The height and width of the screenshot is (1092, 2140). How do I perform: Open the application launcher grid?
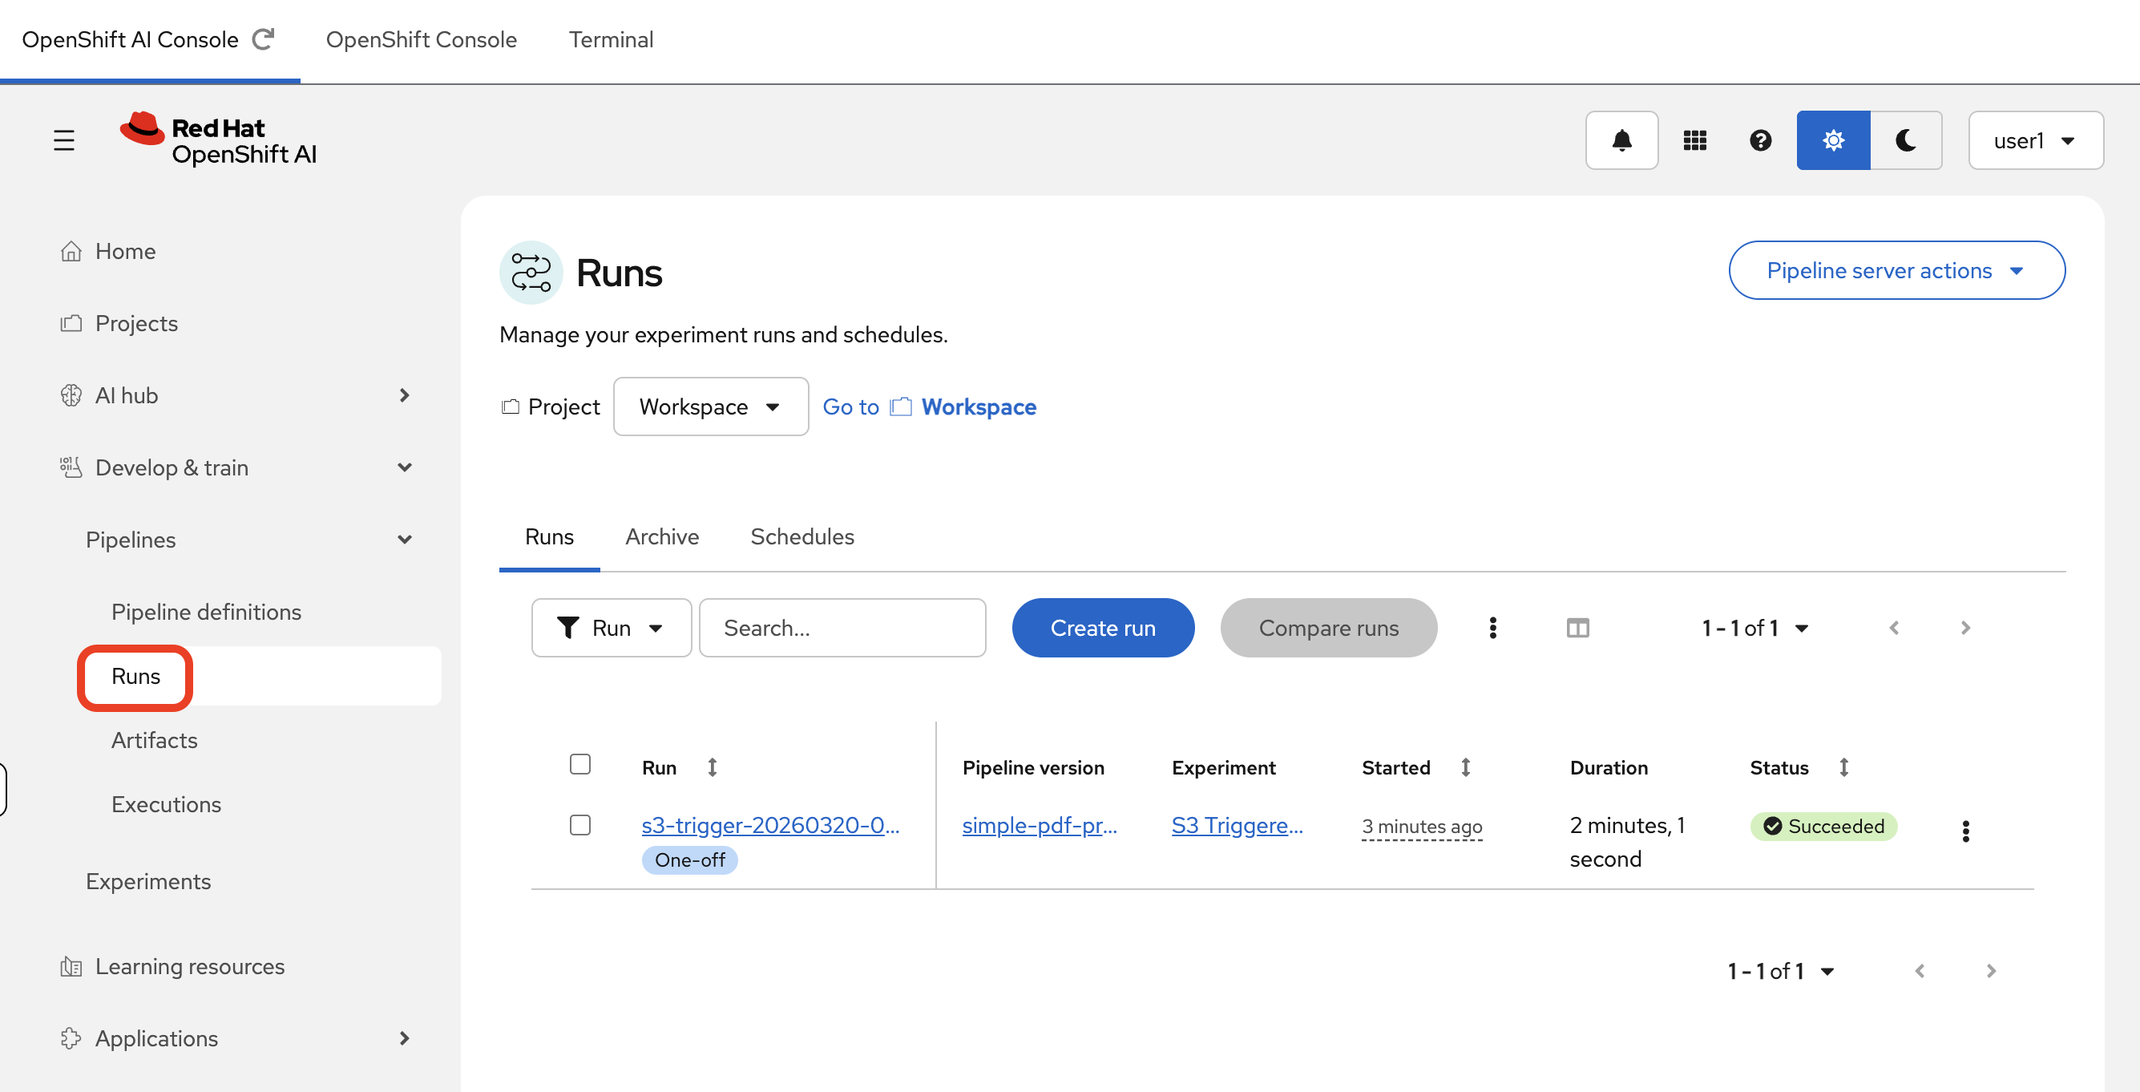1695,140
